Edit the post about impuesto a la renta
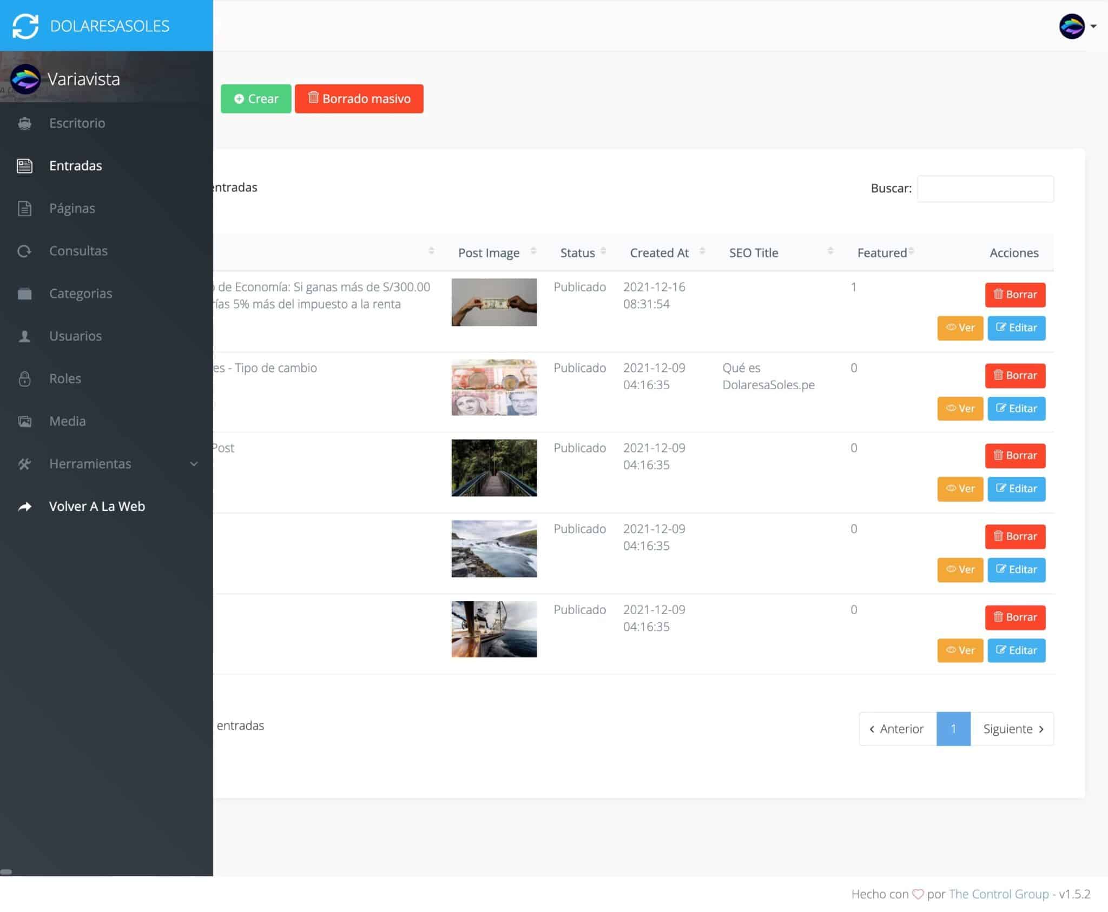The image size is (1108, 912). (x=1017, y=328)
